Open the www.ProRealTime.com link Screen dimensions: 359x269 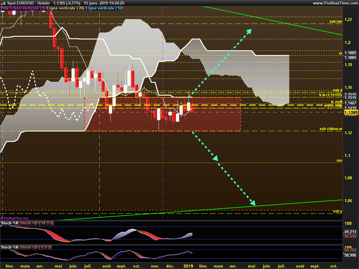point(335,3)
